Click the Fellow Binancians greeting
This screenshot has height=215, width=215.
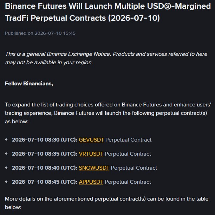point(29,84)
